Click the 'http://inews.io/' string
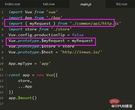This screenshot has height=110, width=135. (x=81, y=52)
